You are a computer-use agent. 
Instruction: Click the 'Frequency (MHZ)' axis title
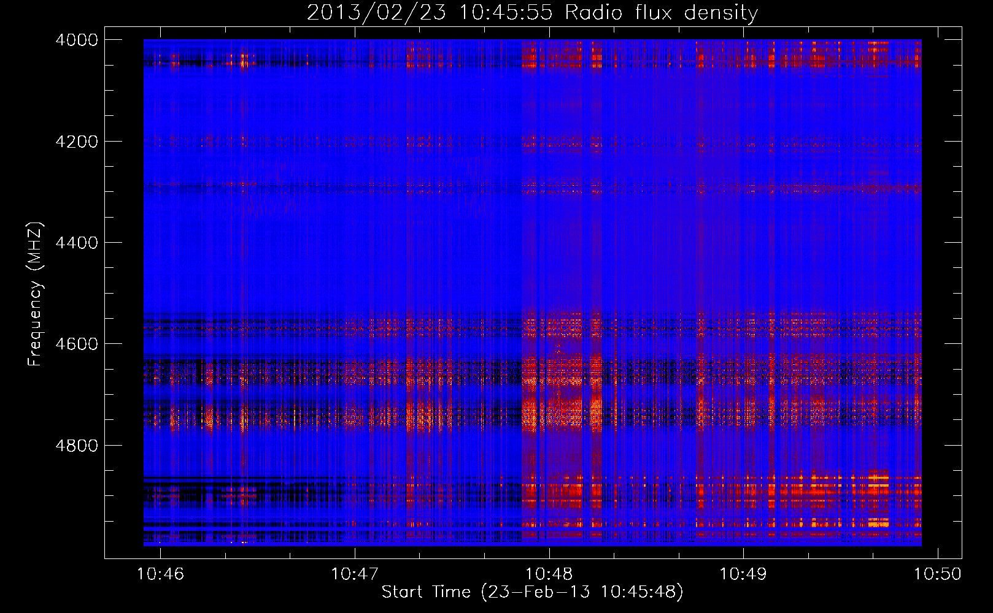tap(36, 294)
